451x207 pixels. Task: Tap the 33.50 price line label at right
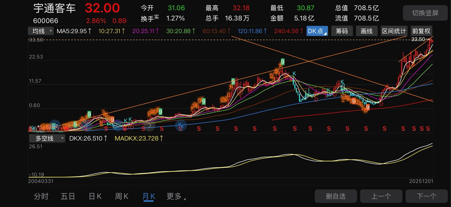coord(418,39)
